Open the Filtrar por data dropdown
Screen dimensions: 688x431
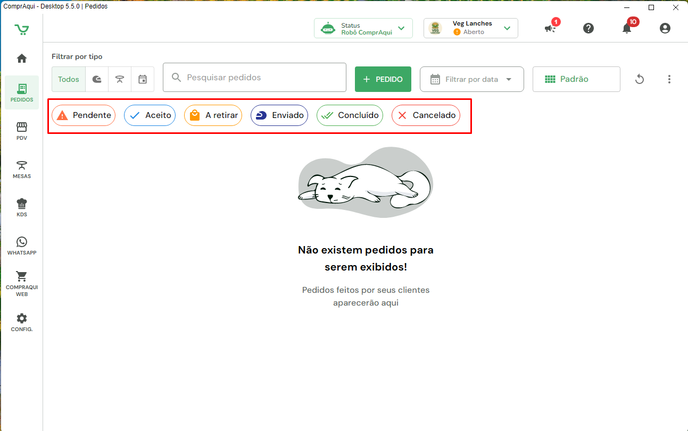pyautogui.click(x=472, y=79)
